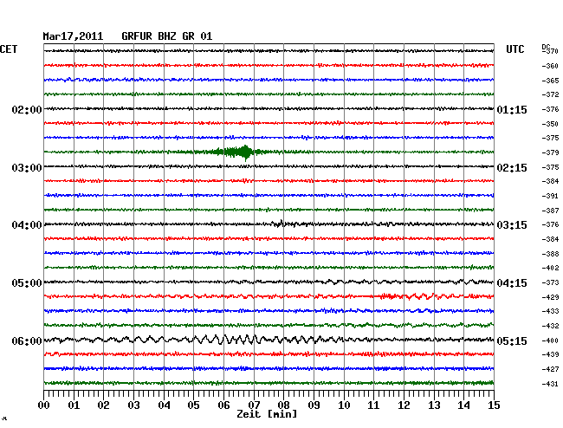Select the DC offset value -388

click(x=550, y=254)
